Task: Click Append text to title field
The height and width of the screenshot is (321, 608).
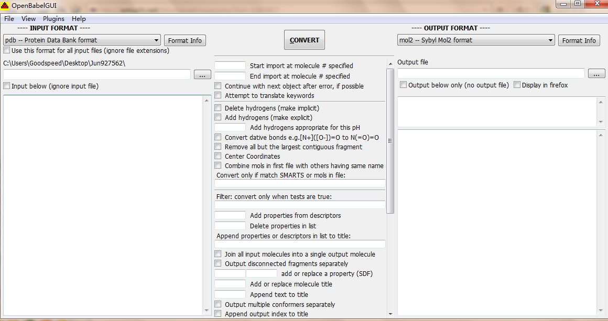Action: (230, 294)
